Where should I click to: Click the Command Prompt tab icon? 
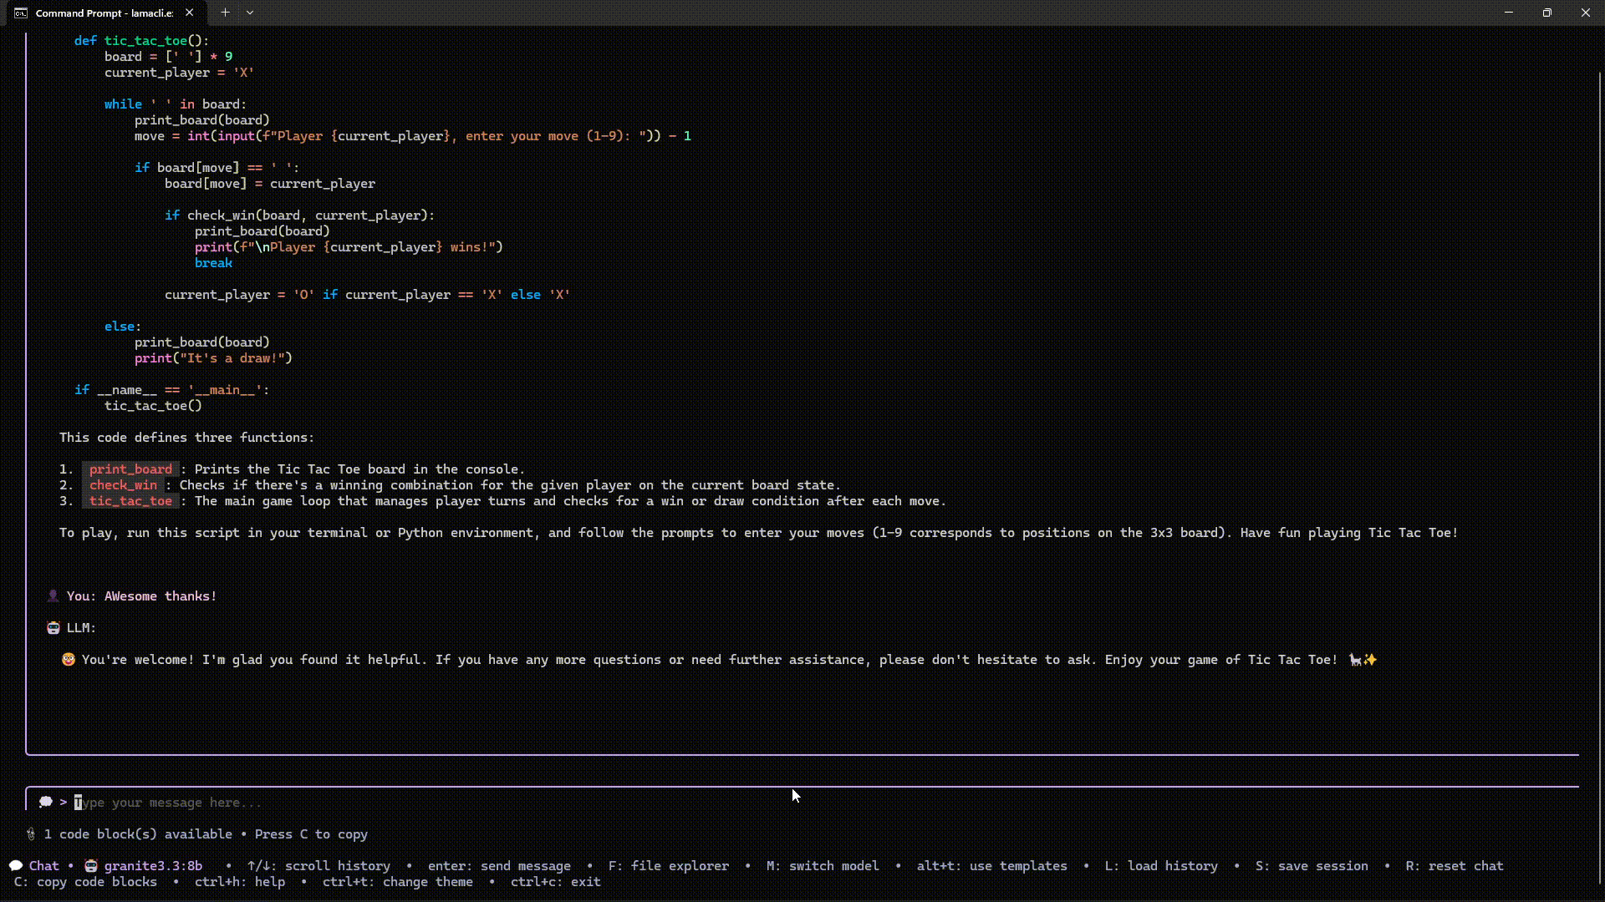tap(20, 13)
